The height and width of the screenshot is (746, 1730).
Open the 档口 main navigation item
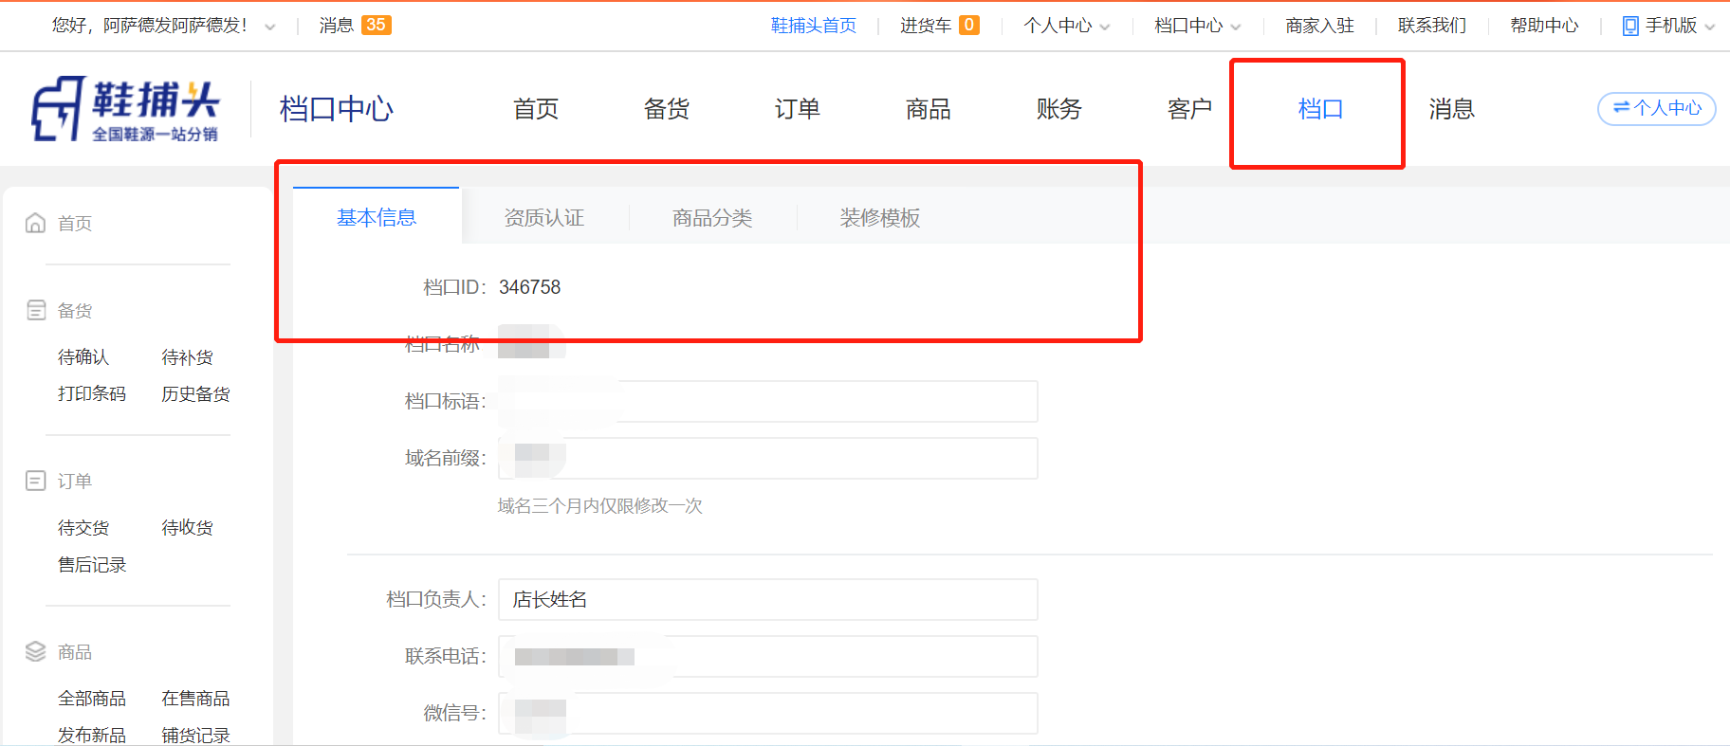pos(1319,109)
